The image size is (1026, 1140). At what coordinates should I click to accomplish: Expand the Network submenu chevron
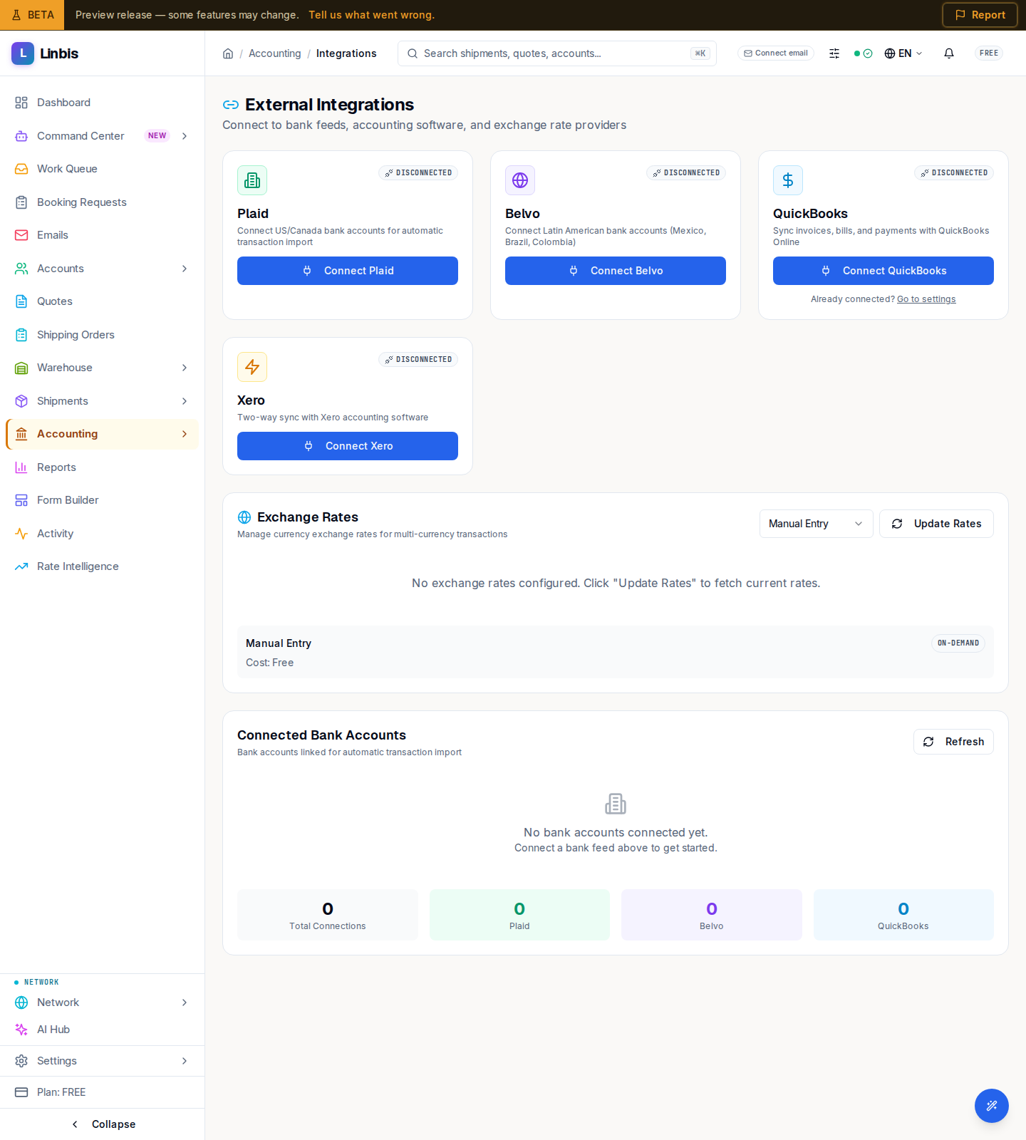185,1002
